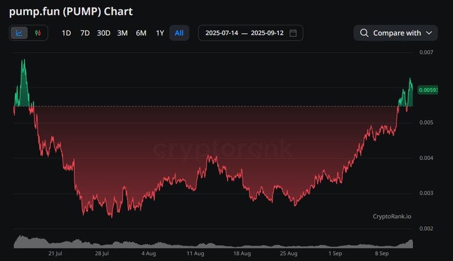
Task: Expand the Compare with chevron arrow
Action: tap(429, 33)
